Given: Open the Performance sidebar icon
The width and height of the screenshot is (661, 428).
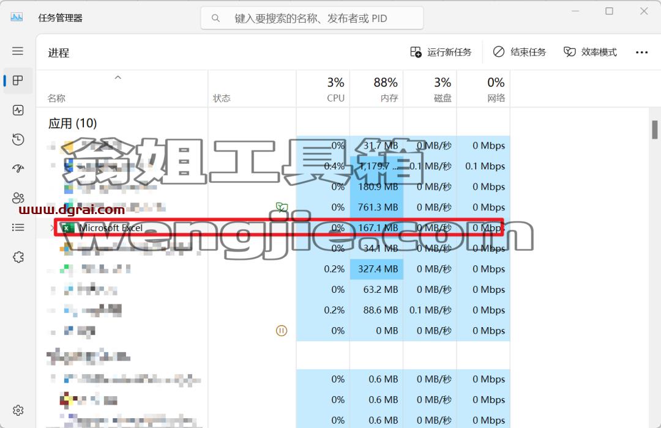Looking at the screenshot, I should coord(18,110).
